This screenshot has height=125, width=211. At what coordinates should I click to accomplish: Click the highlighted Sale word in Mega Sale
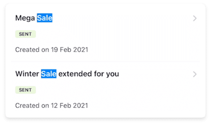(x=45, y=18)
